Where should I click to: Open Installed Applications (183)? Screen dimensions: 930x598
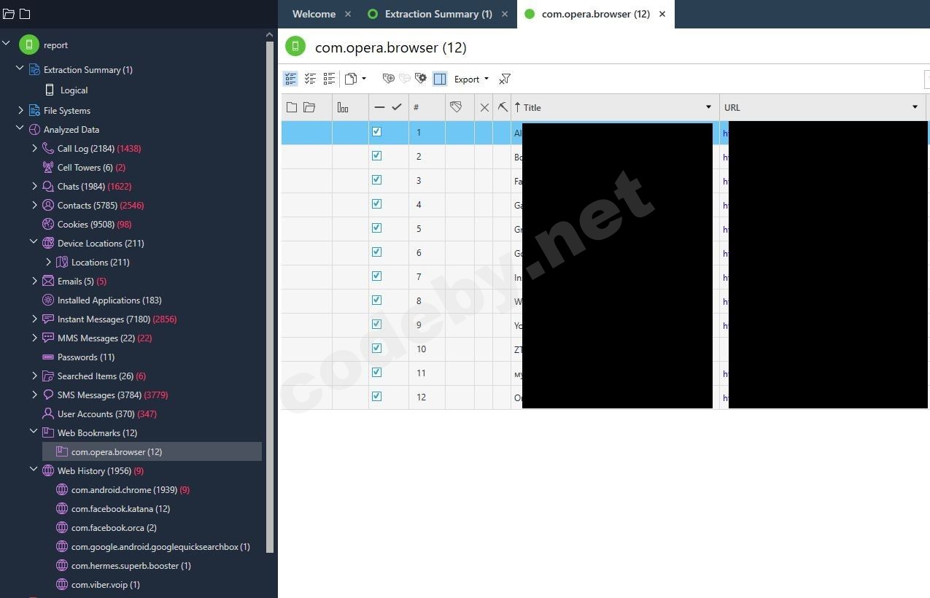coord(109,300)
